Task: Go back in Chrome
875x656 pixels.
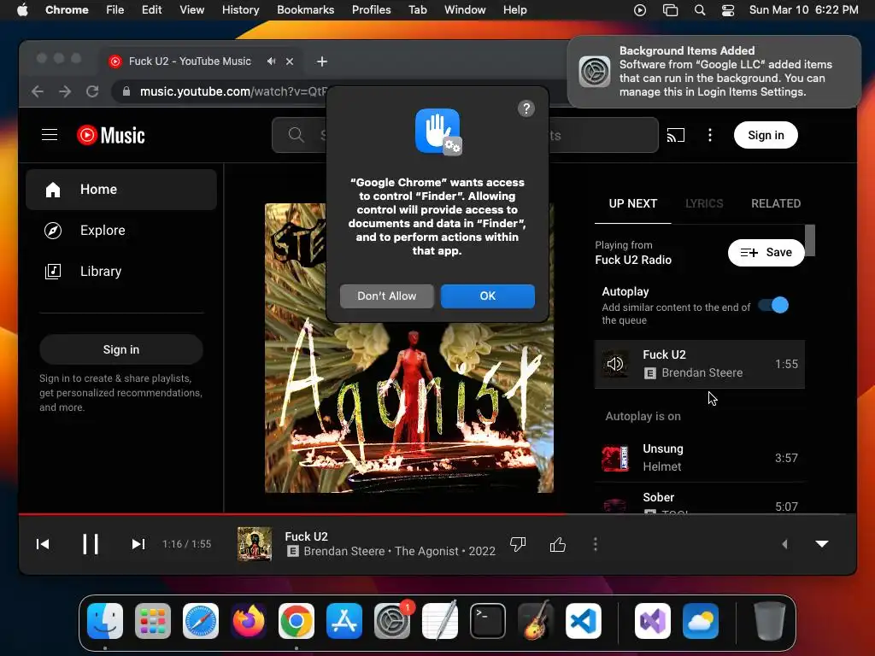Action: (x=38, y=91)
